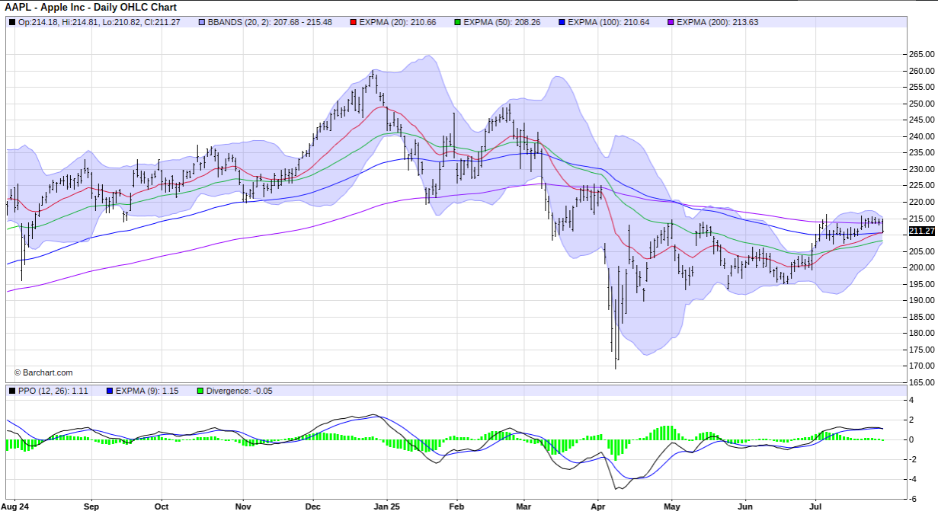
Task: Click the 'Jan 25' date axis label
Action: (x=387, y=506)
